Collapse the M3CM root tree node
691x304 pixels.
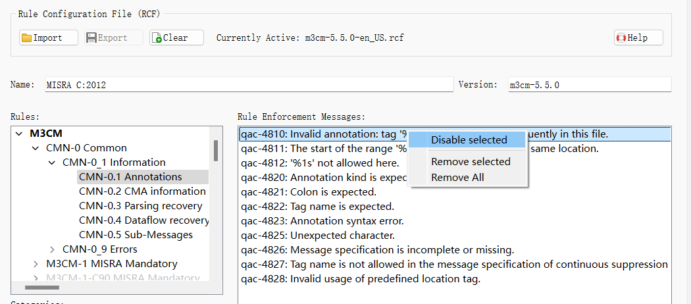[19, 134]
